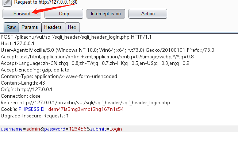Image resolution: width=238 pixels, height=159 pixels.
Task: Click the 'Request to http://127.0.0.1:80' label
Action: tap(46, 2)
